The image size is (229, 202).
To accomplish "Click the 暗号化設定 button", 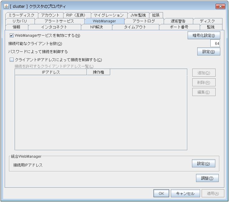I will click(204, 36).
